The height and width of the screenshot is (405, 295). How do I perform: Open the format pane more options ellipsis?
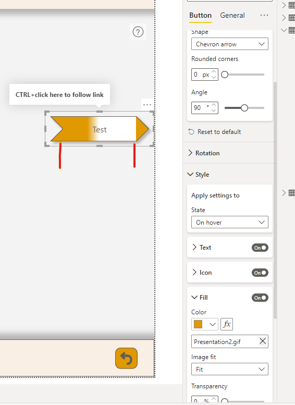(264, 15)
